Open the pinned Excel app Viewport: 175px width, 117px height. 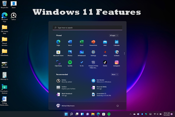coord(82,43)
